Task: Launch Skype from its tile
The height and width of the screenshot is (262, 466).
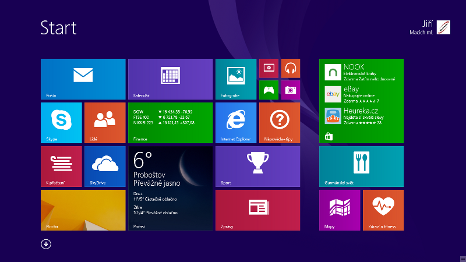Action: pyautogui.click(x=61, y=122)
